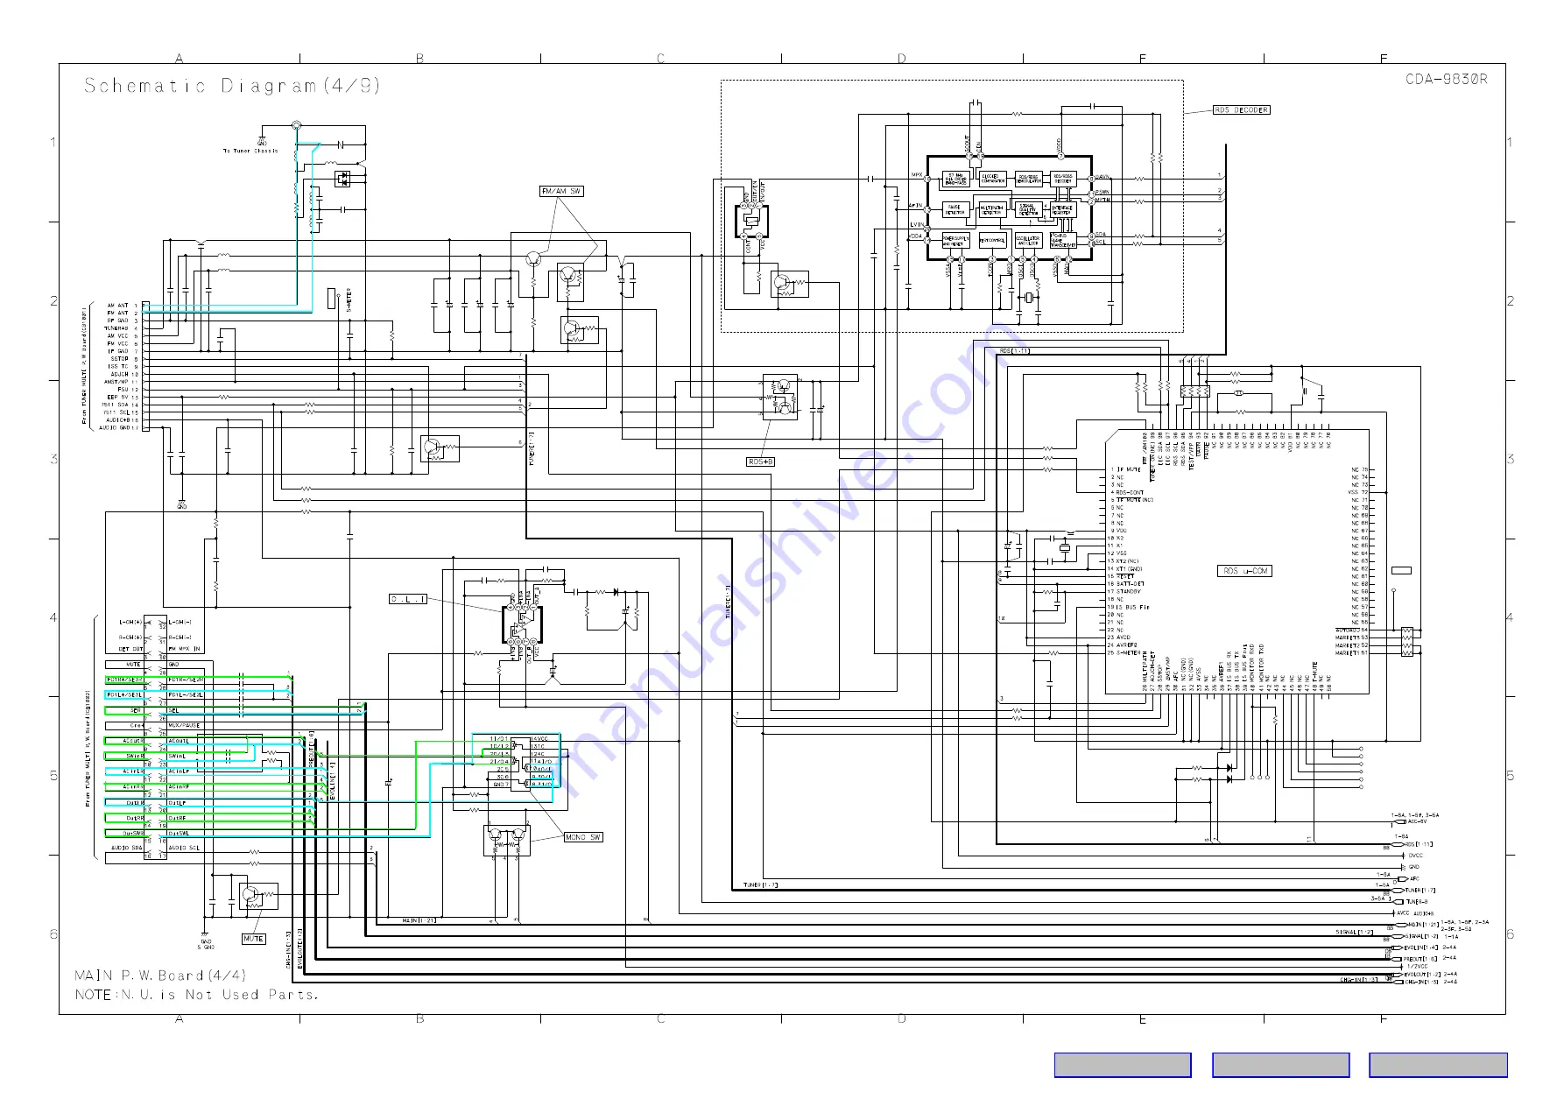Screen dimensions: 1564x1106
Task: Click the 'PREOUT[1-6]' port label at right edge
Action: coord(1421,959)
